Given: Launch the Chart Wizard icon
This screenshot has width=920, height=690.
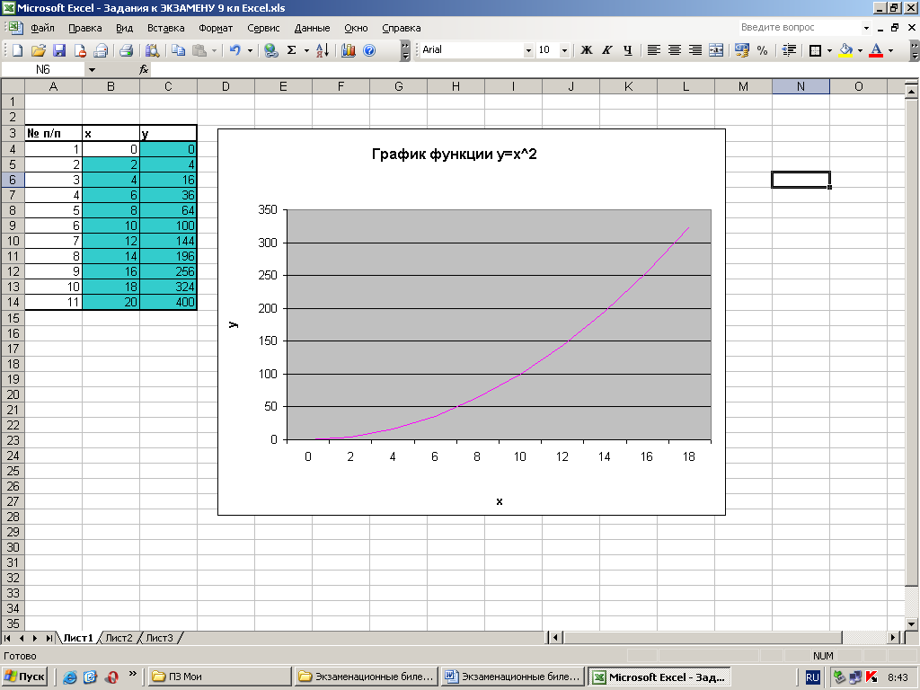Looking at the screenshot, I should point(349,50).
